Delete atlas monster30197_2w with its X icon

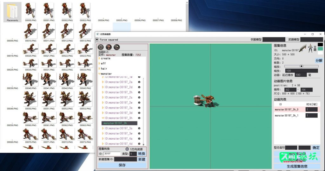tap(139, 103)
